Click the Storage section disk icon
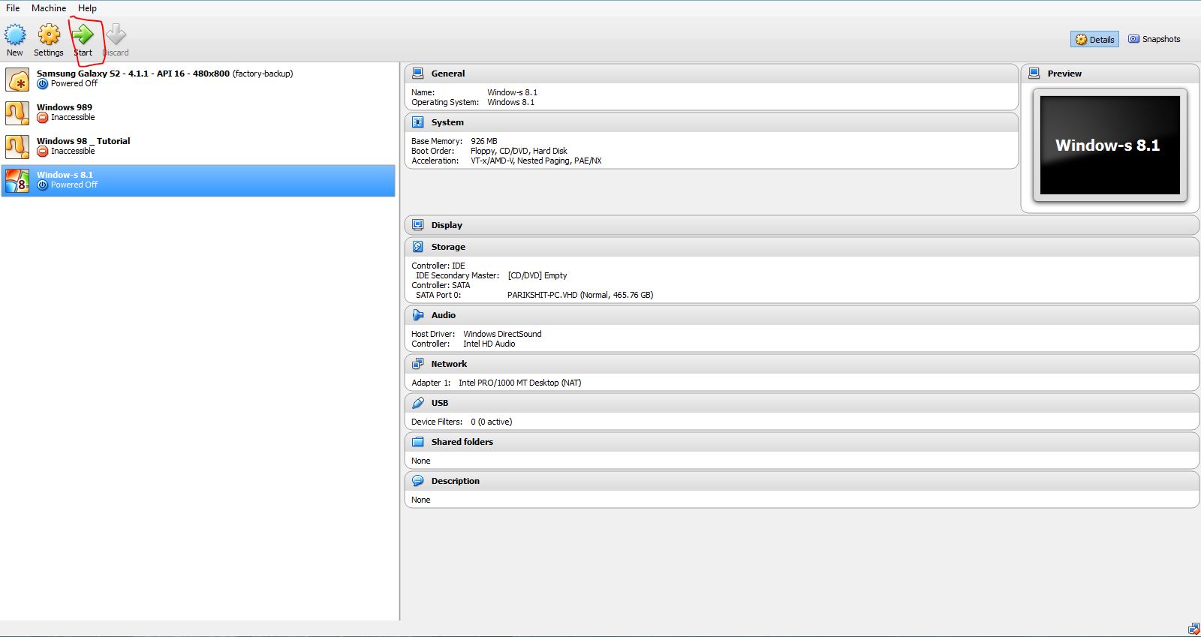 pyautogui.click(x=418, y=247)
